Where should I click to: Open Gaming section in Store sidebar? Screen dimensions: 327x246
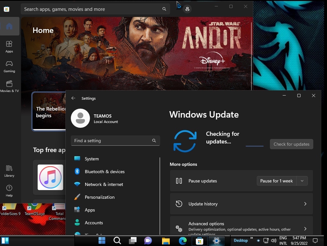(9, 66)
